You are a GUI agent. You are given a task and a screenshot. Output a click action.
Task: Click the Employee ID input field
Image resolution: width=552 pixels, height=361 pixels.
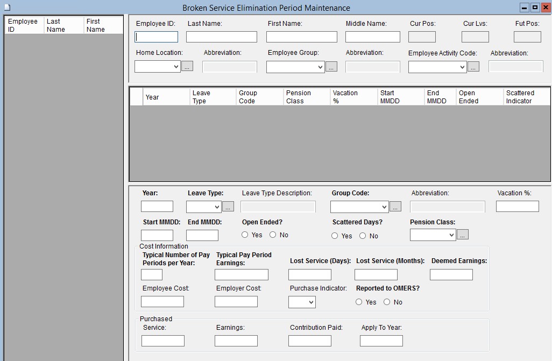[x=156, y=37]
